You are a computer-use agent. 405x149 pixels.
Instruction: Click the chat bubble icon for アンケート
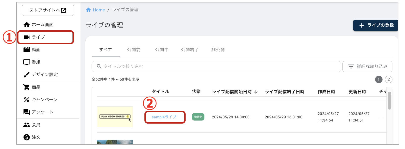[x=27, y=112]
